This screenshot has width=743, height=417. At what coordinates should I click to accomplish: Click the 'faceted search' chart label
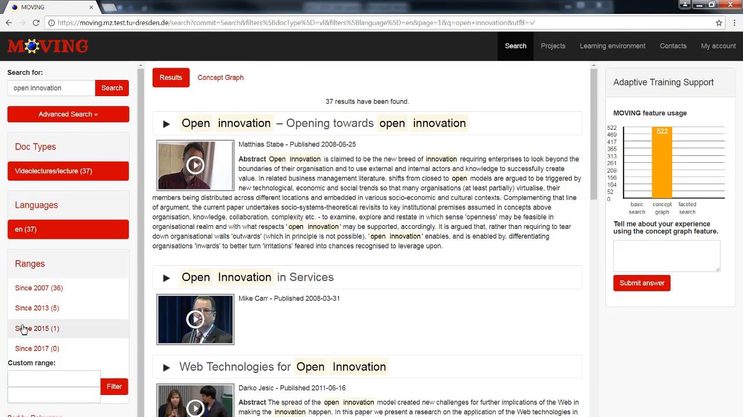coord(687,208)
